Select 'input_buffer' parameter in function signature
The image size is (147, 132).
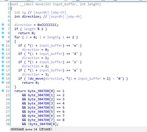pyautogui.click(x=64, y=4)
